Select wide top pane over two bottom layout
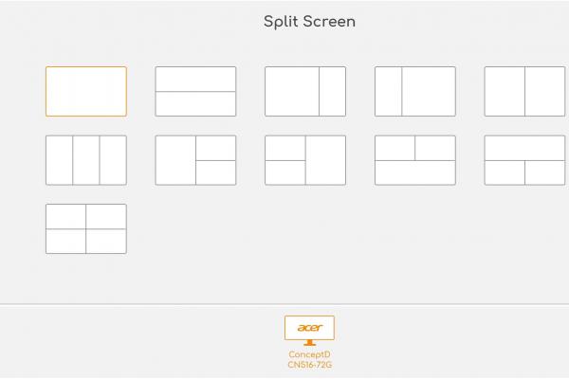Viewport: 569px width, 379px height. pos(524,160)
